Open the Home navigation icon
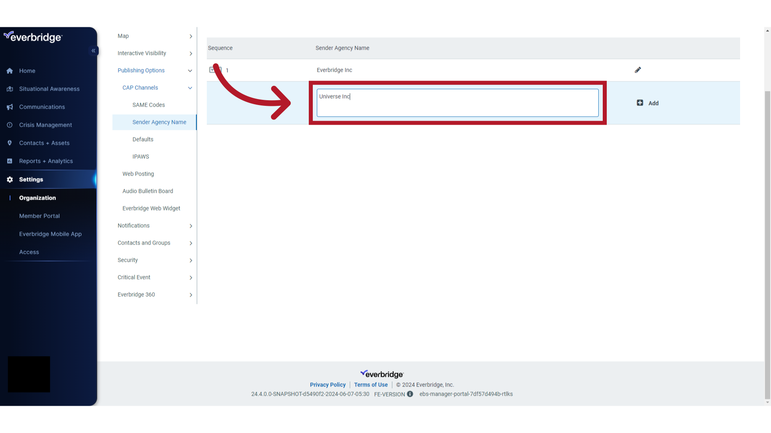Viewport: 771px width, 433px height. click(x=10, y=71)
